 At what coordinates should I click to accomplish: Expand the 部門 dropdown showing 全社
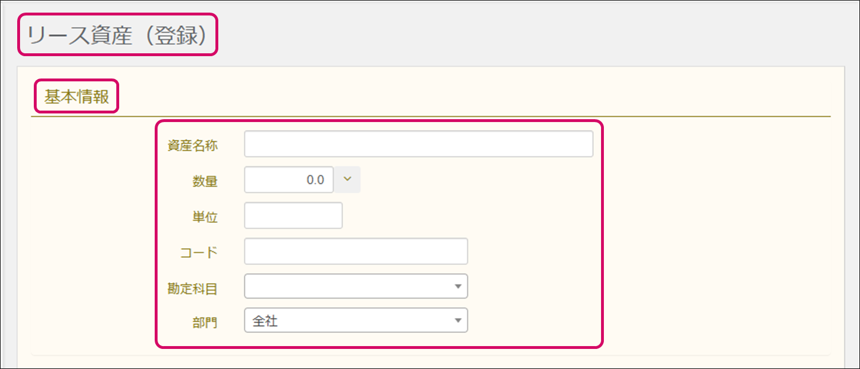point(356,321)
